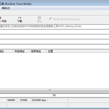Viewport: 109px width, 109px height.
Task: Click COM1 in the status bar
Action: 24,100
